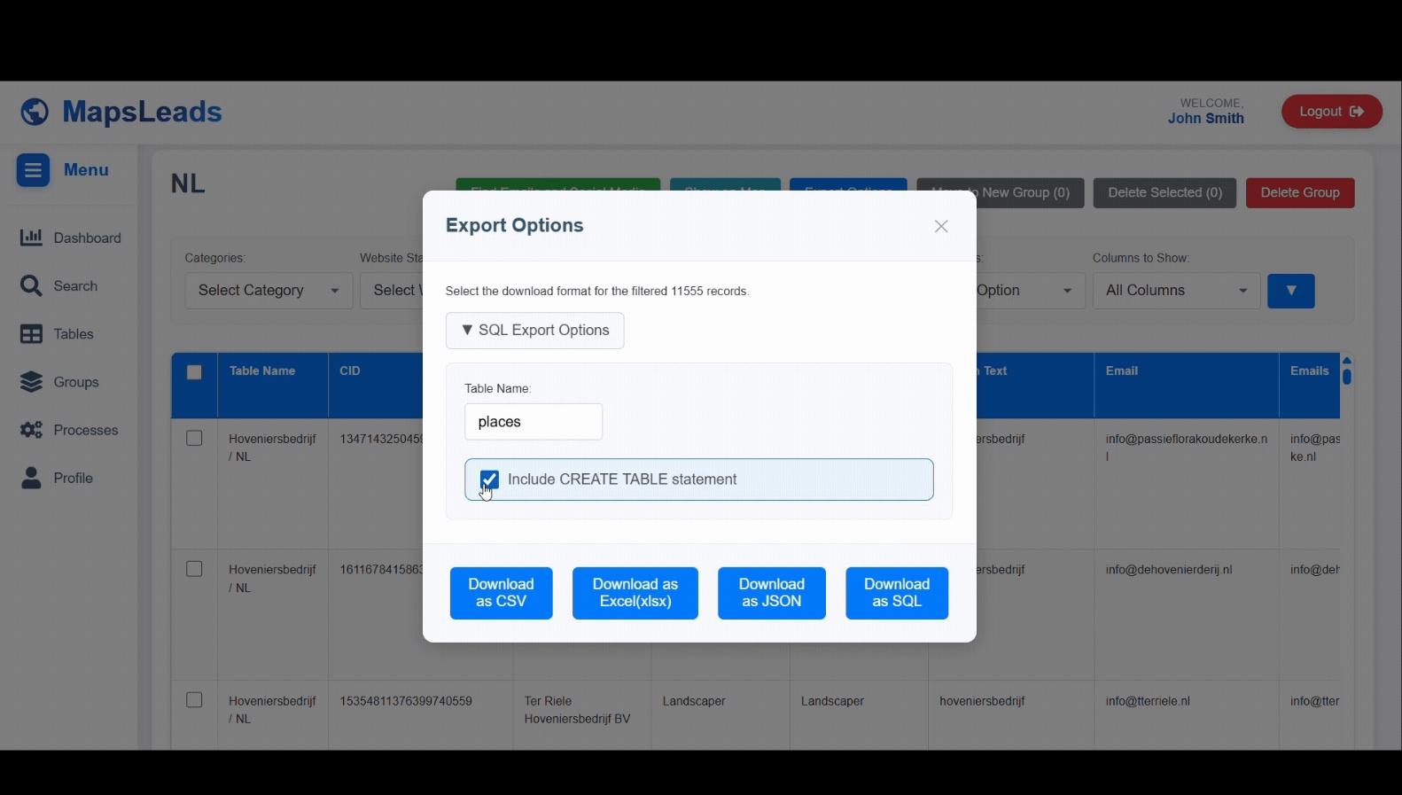1402x795 pixels.
Task: Open the Website Status dropdown
Action: pos(392,291)
